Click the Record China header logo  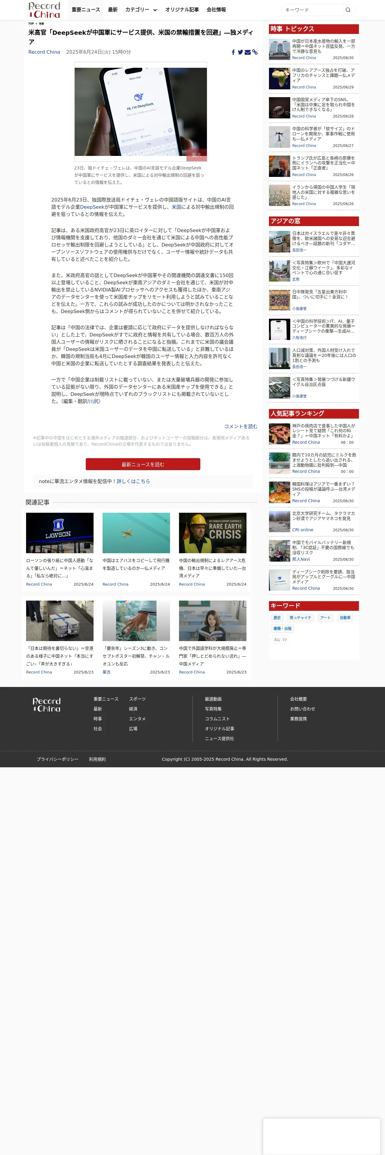[x=44, y=10]
